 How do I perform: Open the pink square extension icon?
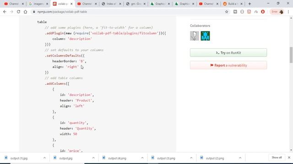pyautogui.click(x=249, y=12)
